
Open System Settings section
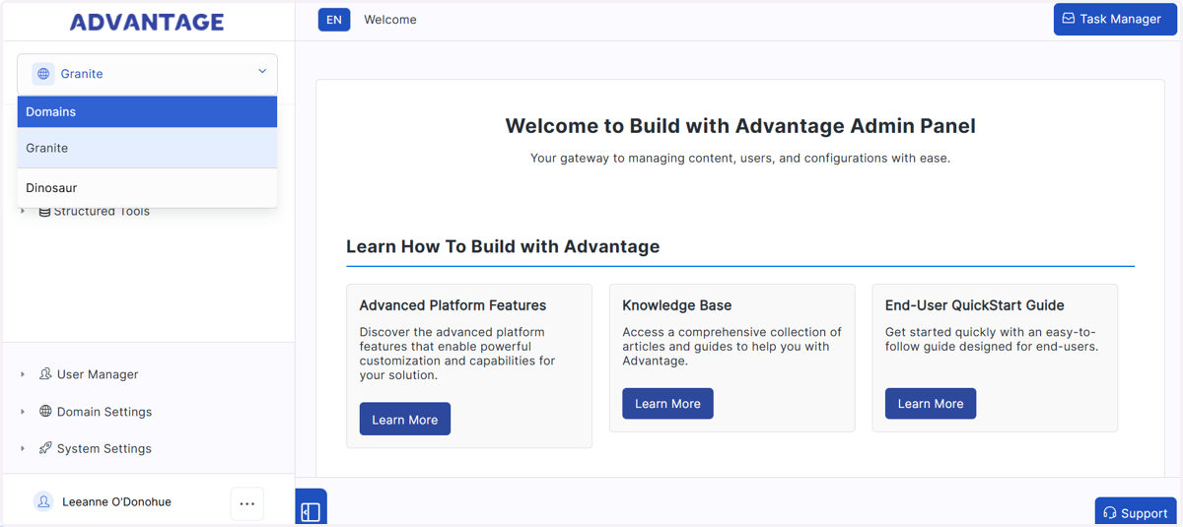(104, 448)
